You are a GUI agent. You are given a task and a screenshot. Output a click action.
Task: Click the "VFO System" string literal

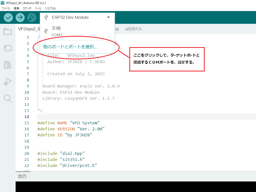click(x=85, y=123)
